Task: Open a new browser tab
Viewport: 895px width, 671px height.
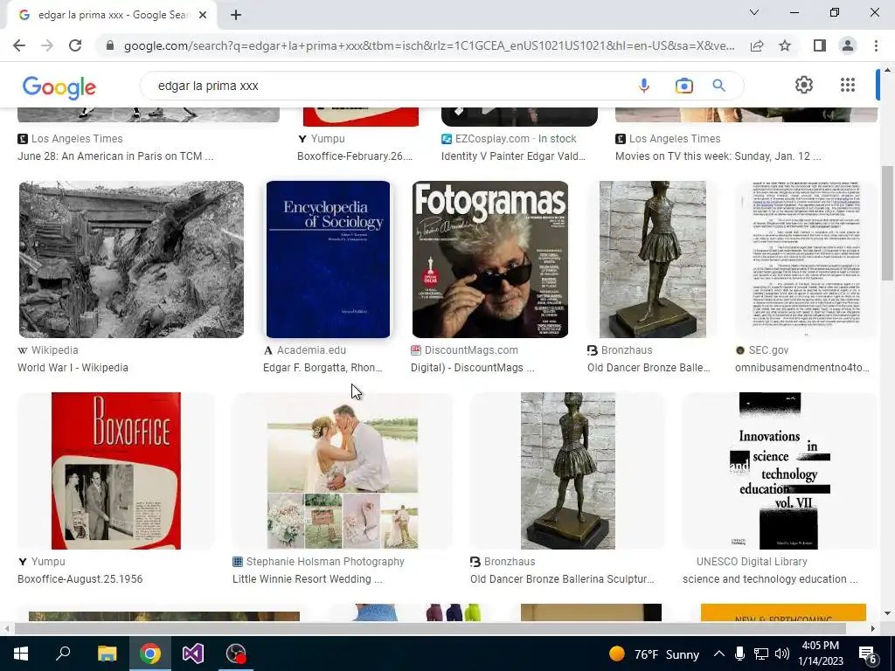Action: point(236,15)
